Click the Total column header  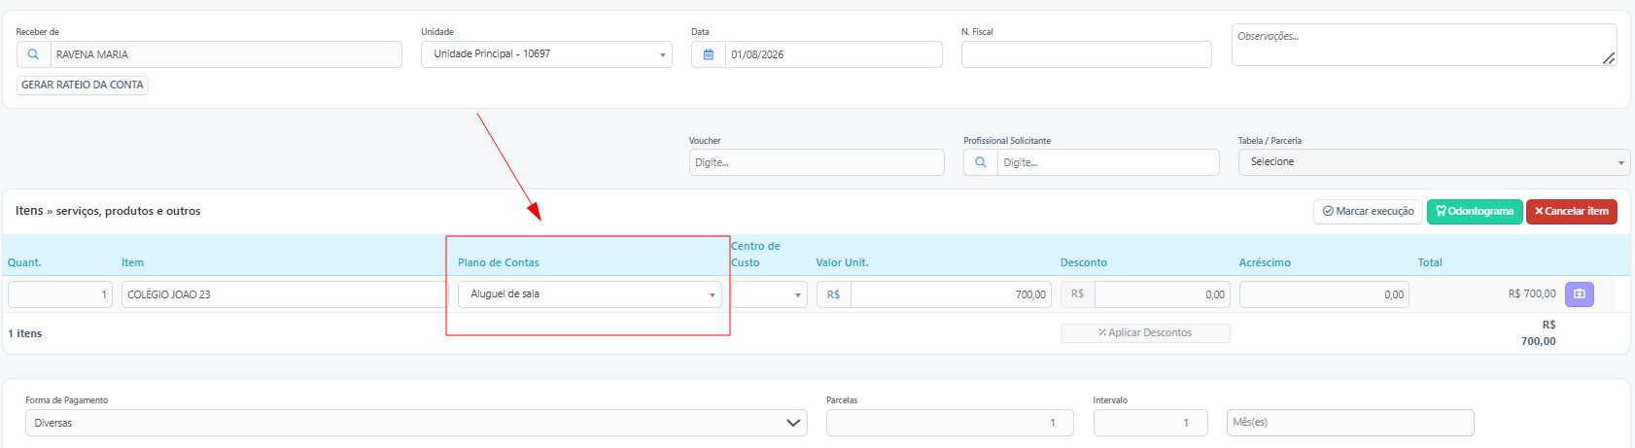pyautogui.click(x=1430, y=262)
